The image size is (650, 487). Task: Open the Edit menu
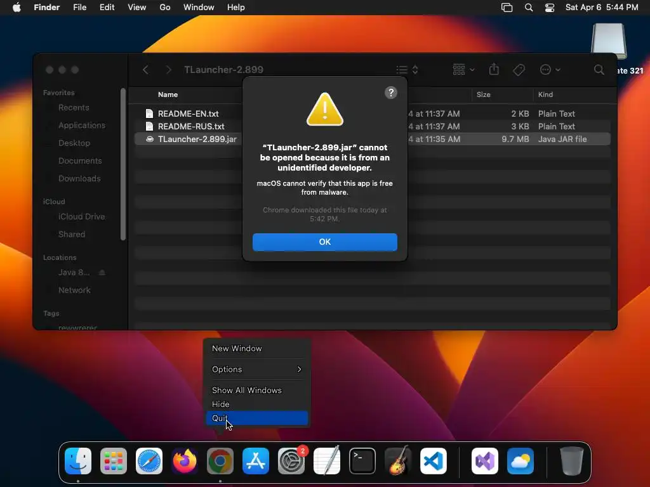pos(107,8)
